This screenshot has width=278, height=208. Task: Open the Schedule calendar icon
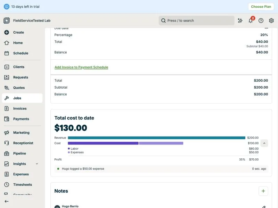(x=7, y=53)
